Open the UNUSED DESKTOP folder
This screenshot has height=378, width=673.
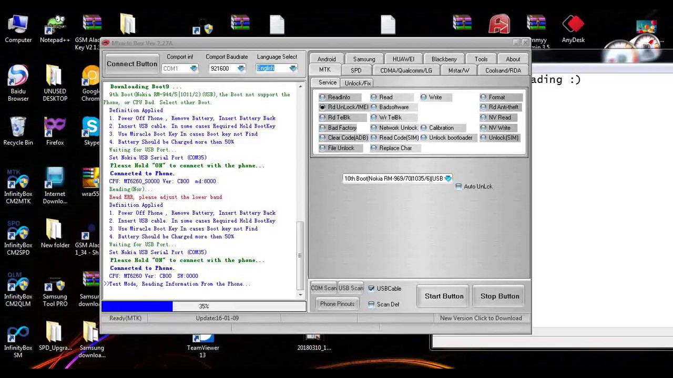point(55,83)
